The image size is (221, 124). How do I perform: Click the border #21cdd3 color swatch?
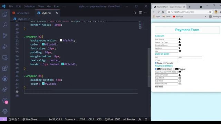(x=63, y=64)
